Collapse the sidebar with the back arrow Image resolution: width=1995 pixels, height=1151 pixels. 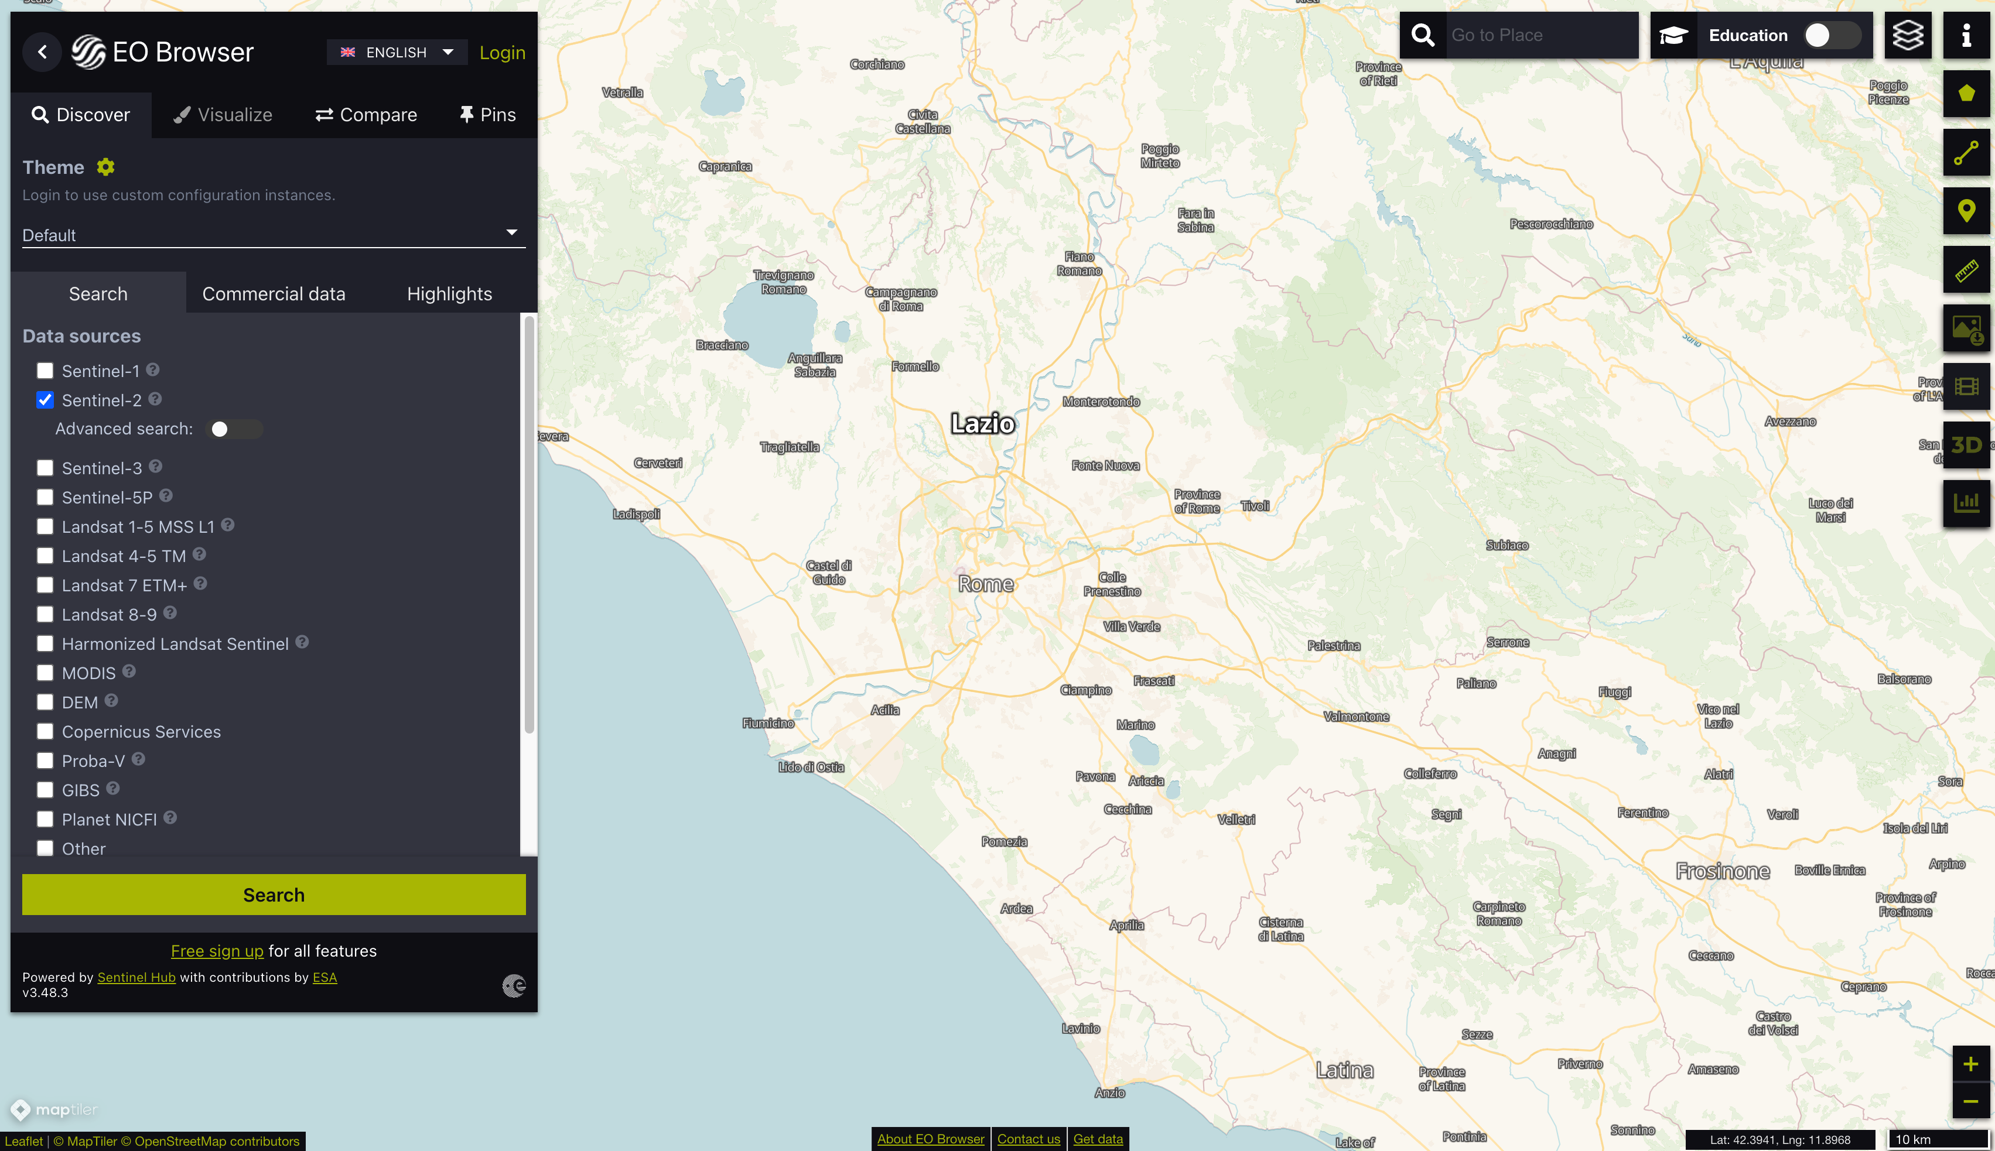click(43, 52)
